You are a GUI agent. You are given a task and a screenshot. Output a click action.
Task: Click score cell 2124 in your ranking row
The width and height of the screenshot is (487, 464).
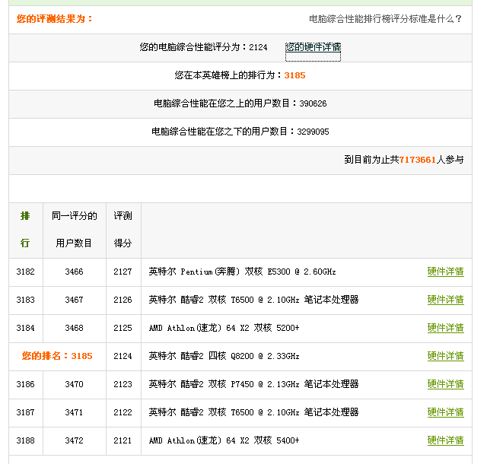pos(123,356)
